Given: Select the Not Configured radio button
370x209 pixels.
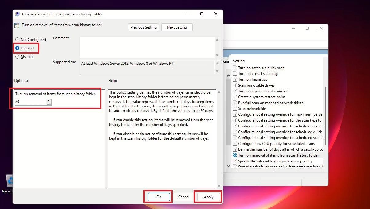Looking at the screenshot, I should 18,40.
